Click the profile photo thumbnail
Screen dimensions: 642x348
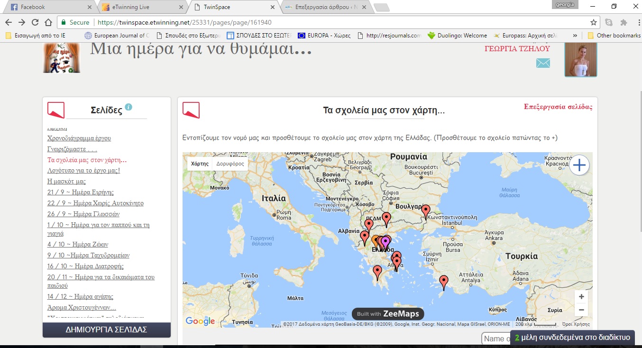pos(580,59)
